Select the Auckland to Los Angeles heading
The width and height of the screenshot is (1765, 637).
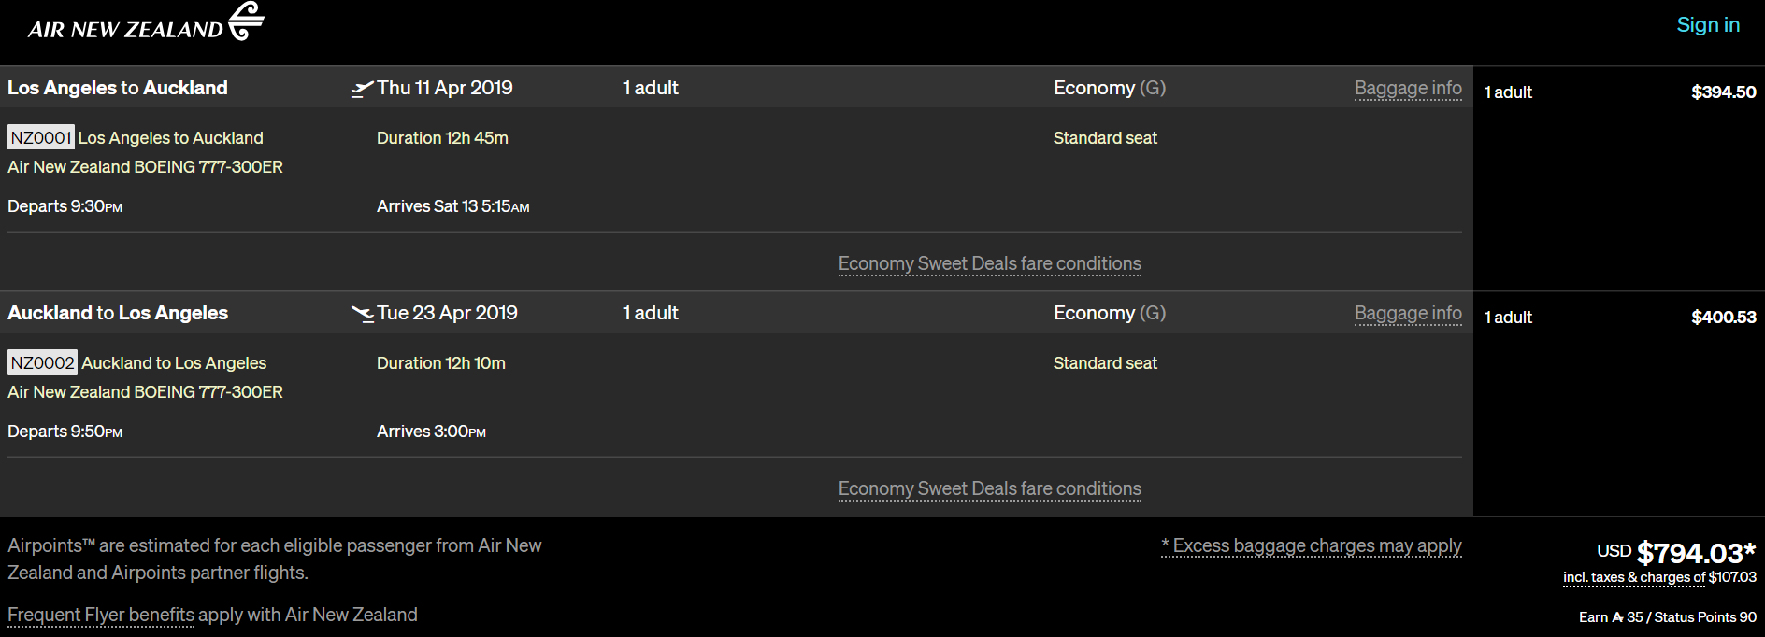118,314
